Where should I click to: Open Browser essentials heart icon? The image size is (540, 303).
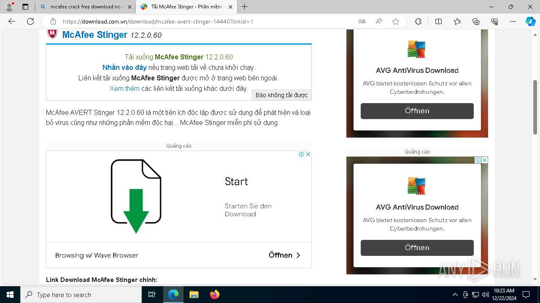pyautogui.click(x=494, y=21)
